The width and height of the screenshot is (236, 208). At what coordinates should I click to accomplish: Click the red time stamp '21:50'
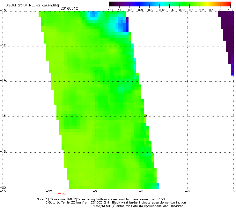pyautogui.click(x=62, y=194)
